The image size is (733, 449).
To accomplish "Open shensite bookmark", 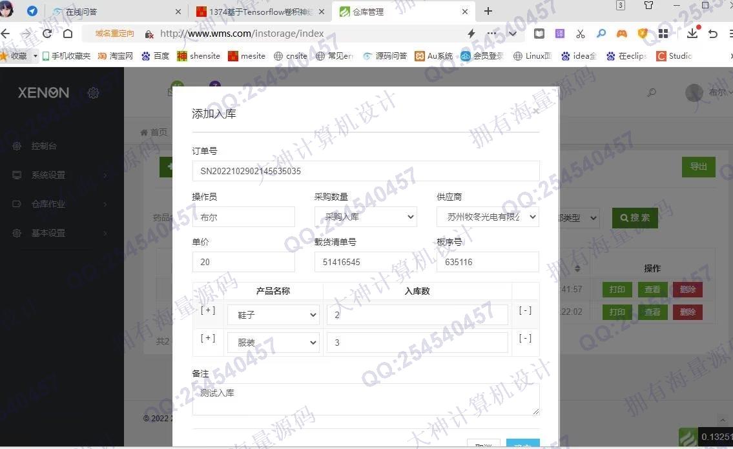I will coord(199,56).
